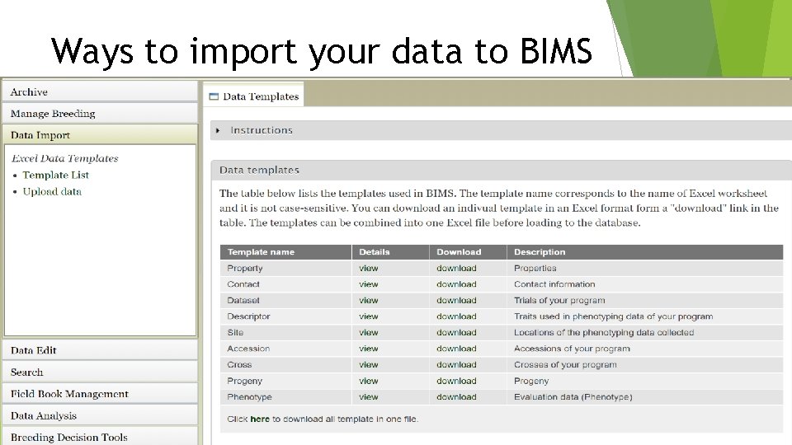View details of Property template
This screenshot has height=445, width=792.
(368, 269)
